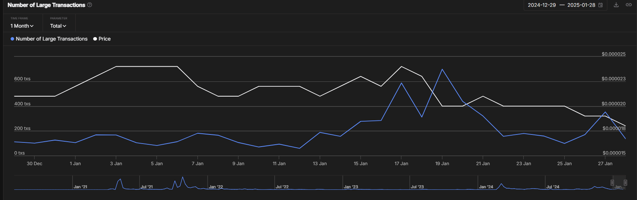Click the 400 txs axis label
This screenshot has height=200, width=637.
point(22,104)
